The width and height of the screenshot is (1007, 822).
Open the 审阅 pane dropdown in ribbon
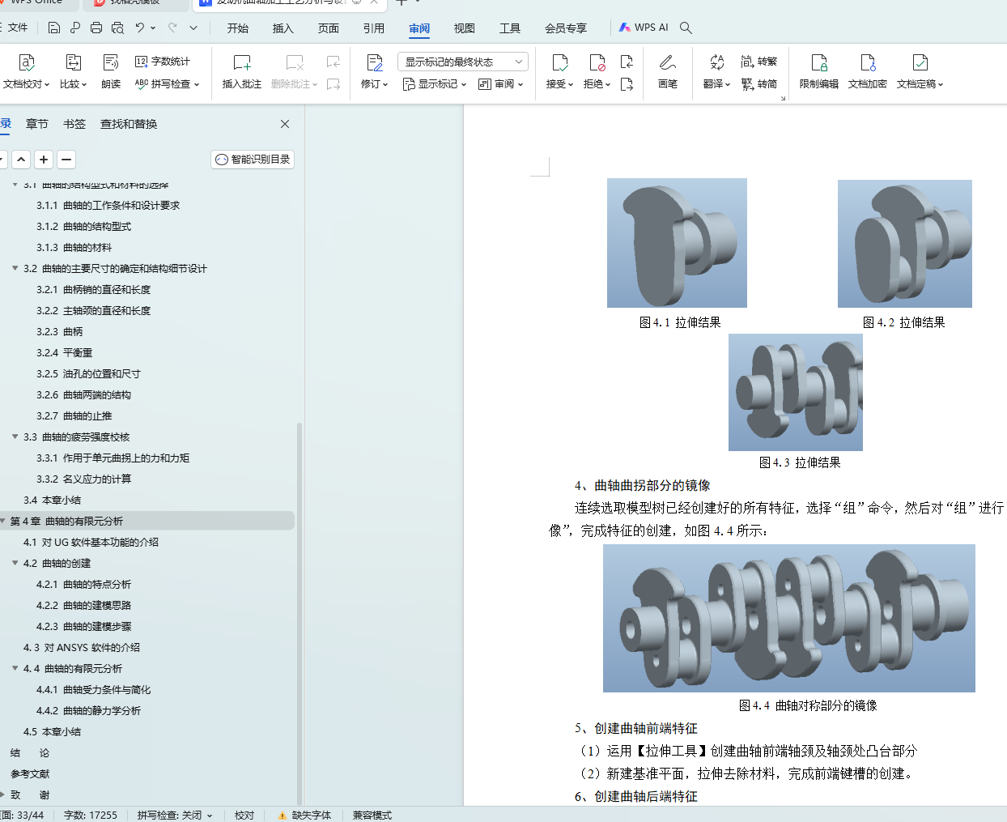501,84
